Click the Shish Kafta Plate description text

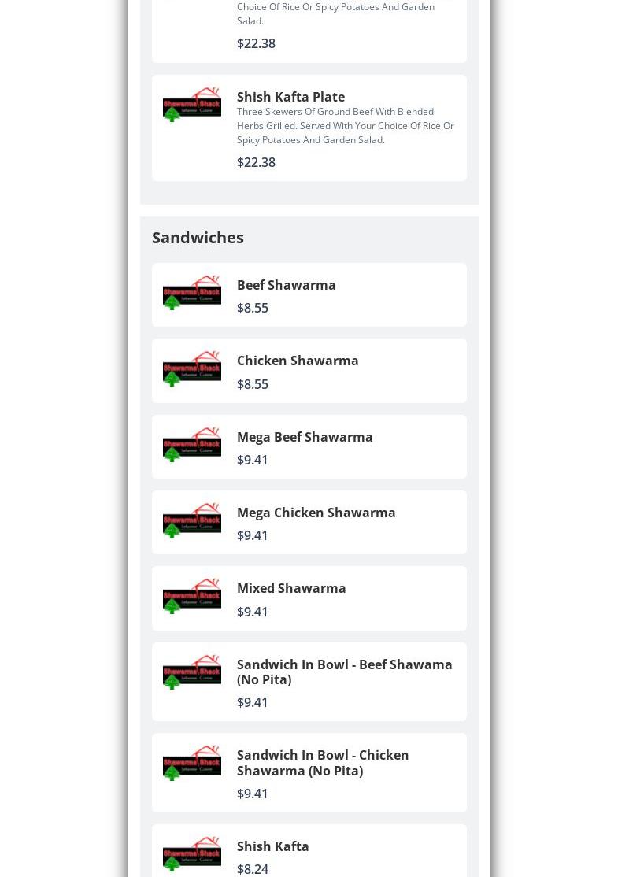(345, 126)
